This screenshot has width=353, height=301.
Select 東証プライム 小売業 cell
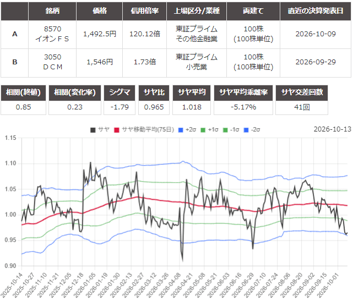[197, 62]
